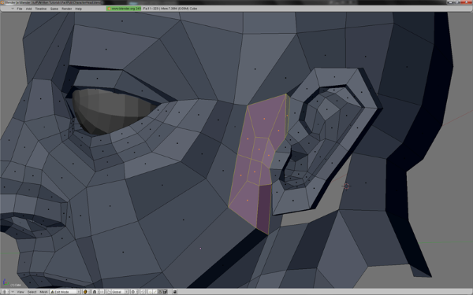
Task: Open the Game menu
Action: point(54,9)
